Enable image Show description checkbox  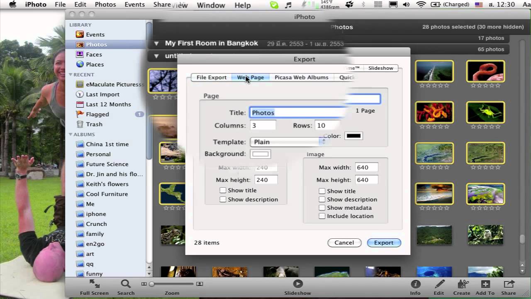322,199
